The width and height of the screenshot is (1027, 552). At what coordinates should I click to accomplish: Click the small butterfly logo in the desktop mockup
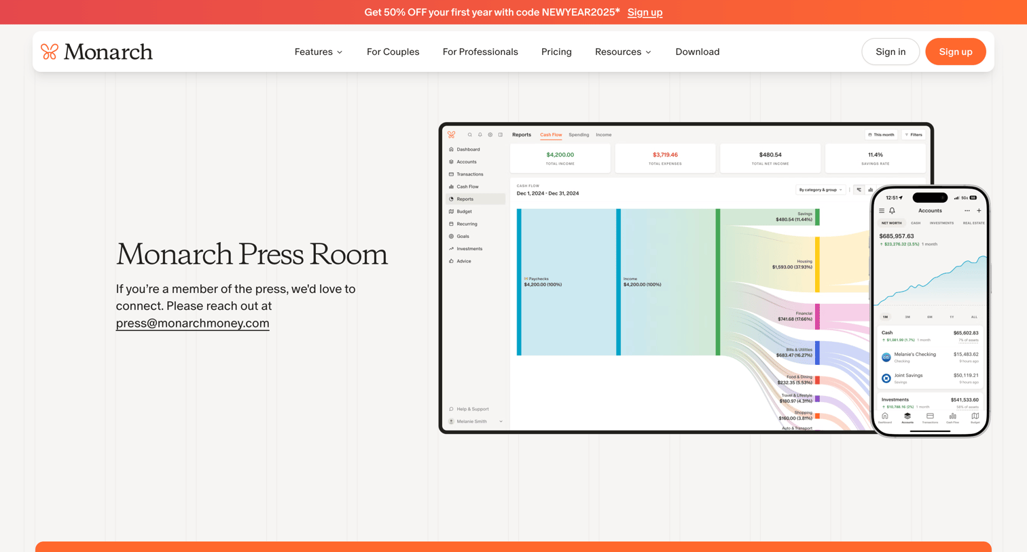point(452,135)
